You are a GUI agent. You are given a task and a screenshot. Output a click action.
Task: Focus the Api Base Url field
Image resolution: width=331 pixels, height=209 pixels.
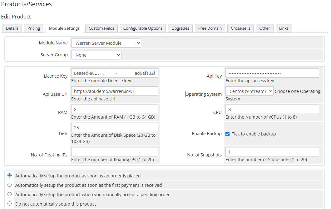114,91
